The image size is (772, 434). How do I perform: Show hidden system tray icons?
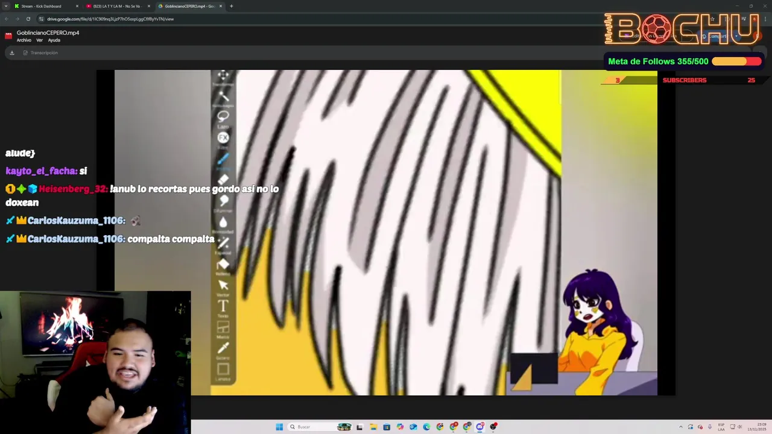(x=681, y=427)
